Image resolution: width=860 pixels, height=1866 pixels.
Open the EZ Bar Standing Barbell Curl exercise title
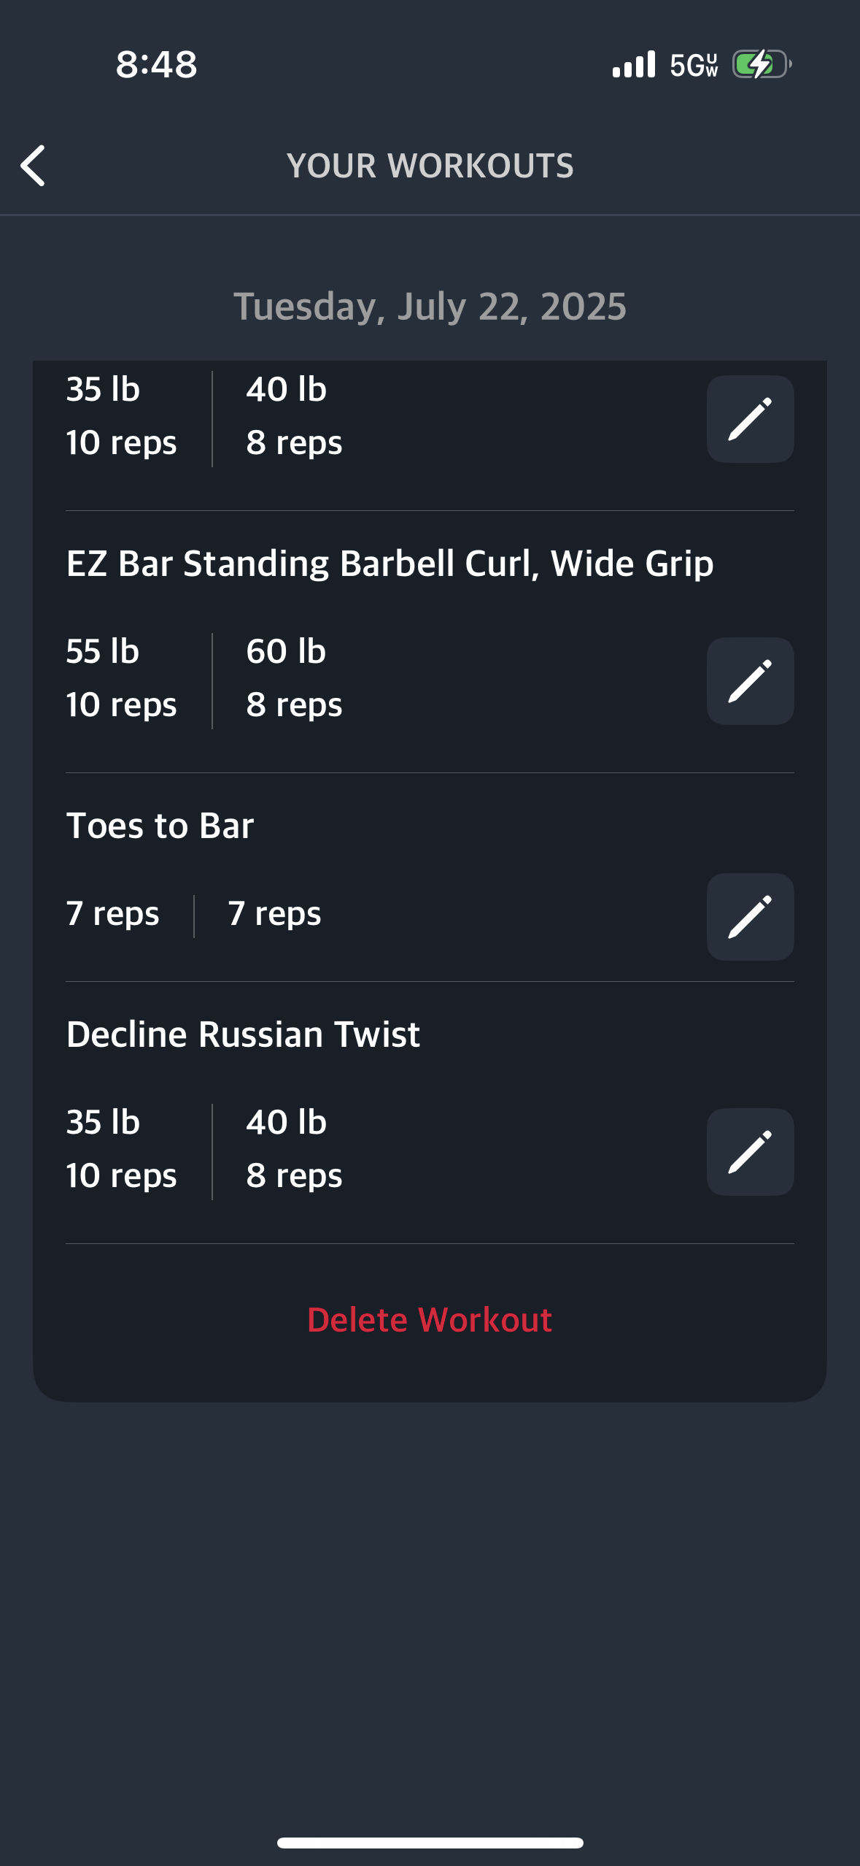pyautogui.click(x=390, y=564)
